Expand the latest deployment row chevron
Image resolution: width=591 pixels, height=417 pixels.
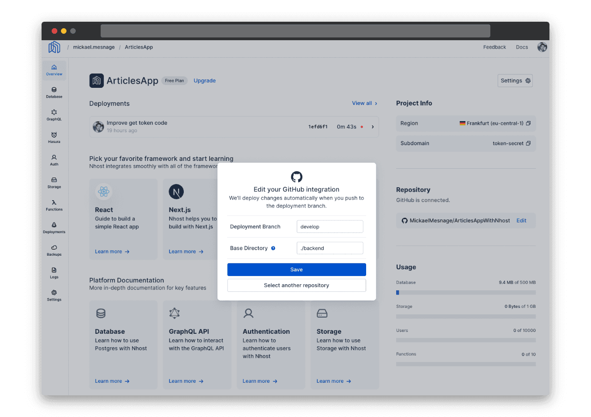373,127
